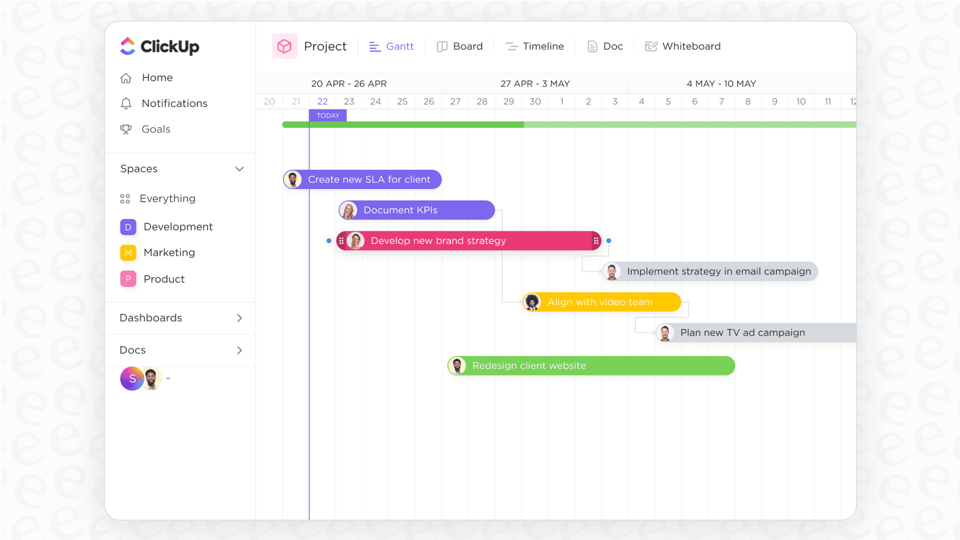This screenshot has width=960, height=540.
Task: Click the left dependency dot on Develop new brand strategy
Action: coord(329,241)
